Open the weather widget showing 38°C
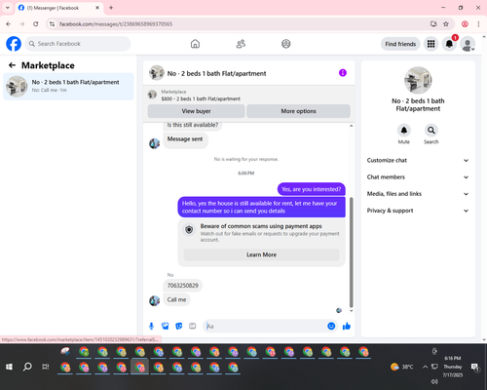 tap(402, 367)
